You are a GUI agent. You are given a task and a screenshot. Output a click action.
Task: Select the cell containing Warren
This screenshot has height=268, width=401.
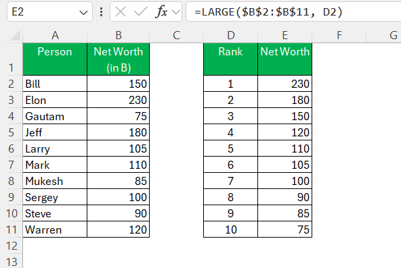click(x=55, y=230)
